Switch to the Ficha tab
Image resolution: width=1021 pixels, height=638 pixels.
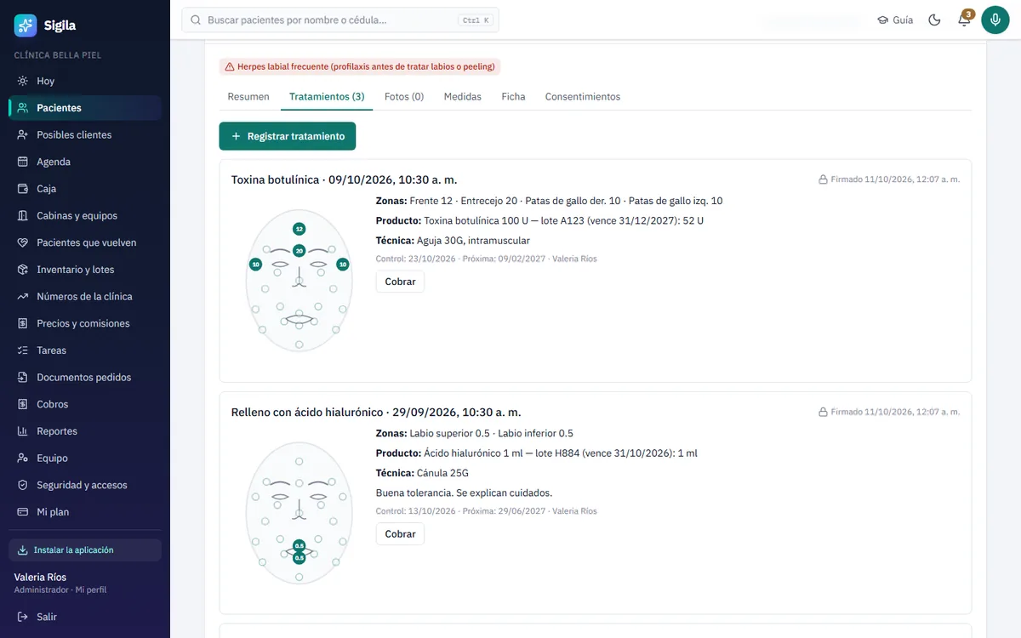(x=513, y=97)
